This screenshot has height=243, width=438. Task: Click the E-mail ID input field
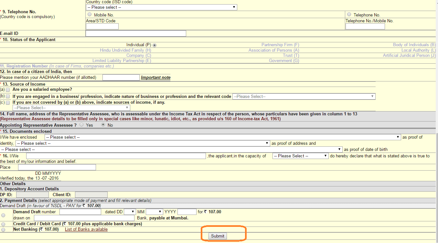(135, 33)
